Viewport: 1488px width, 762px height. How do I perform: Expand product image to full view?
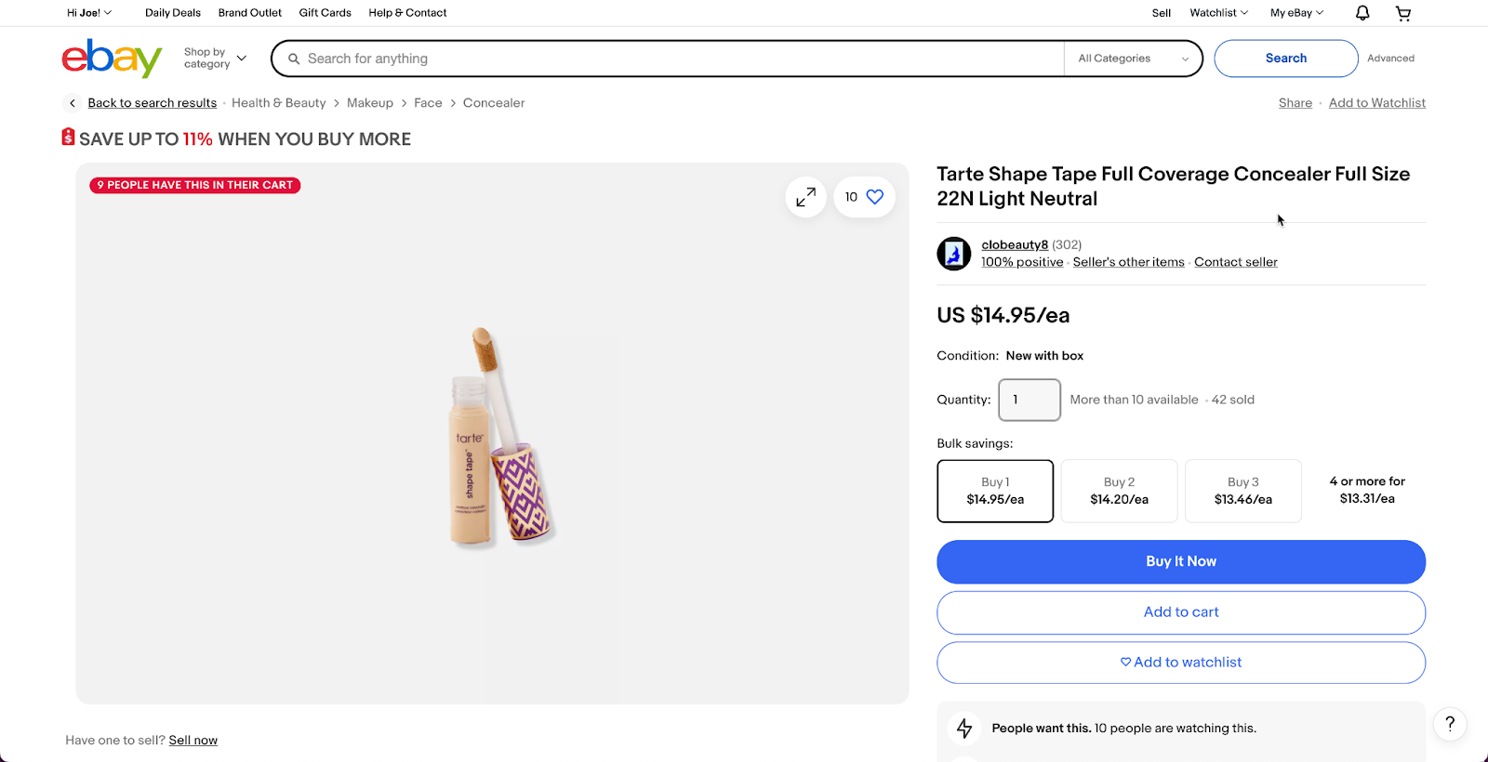point(805,197)
